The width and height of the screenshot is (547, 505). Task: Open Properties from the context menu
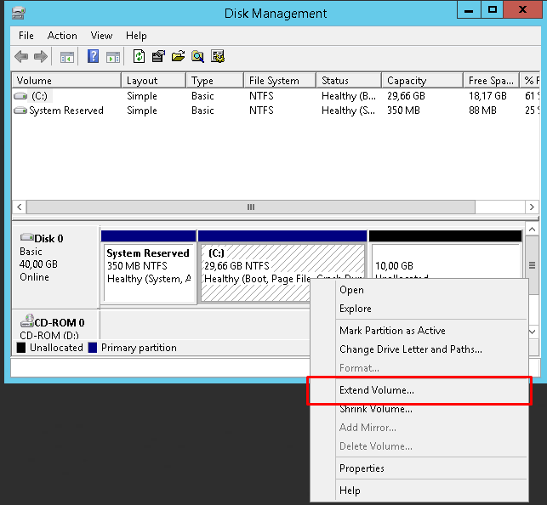coord(419,468)
